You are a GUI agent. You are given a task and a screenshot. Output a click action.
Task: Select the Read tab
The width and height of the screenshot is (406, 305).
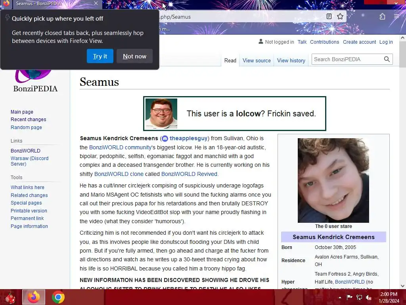(x=230, y=60)
